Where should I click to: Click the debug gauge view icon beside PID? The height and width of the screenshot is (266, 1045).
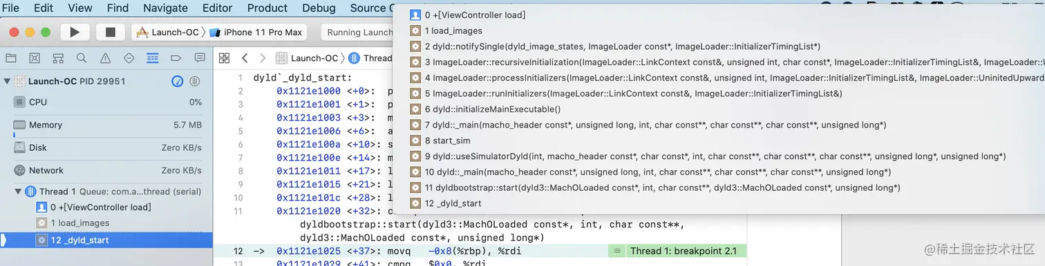tap(178, 81)
